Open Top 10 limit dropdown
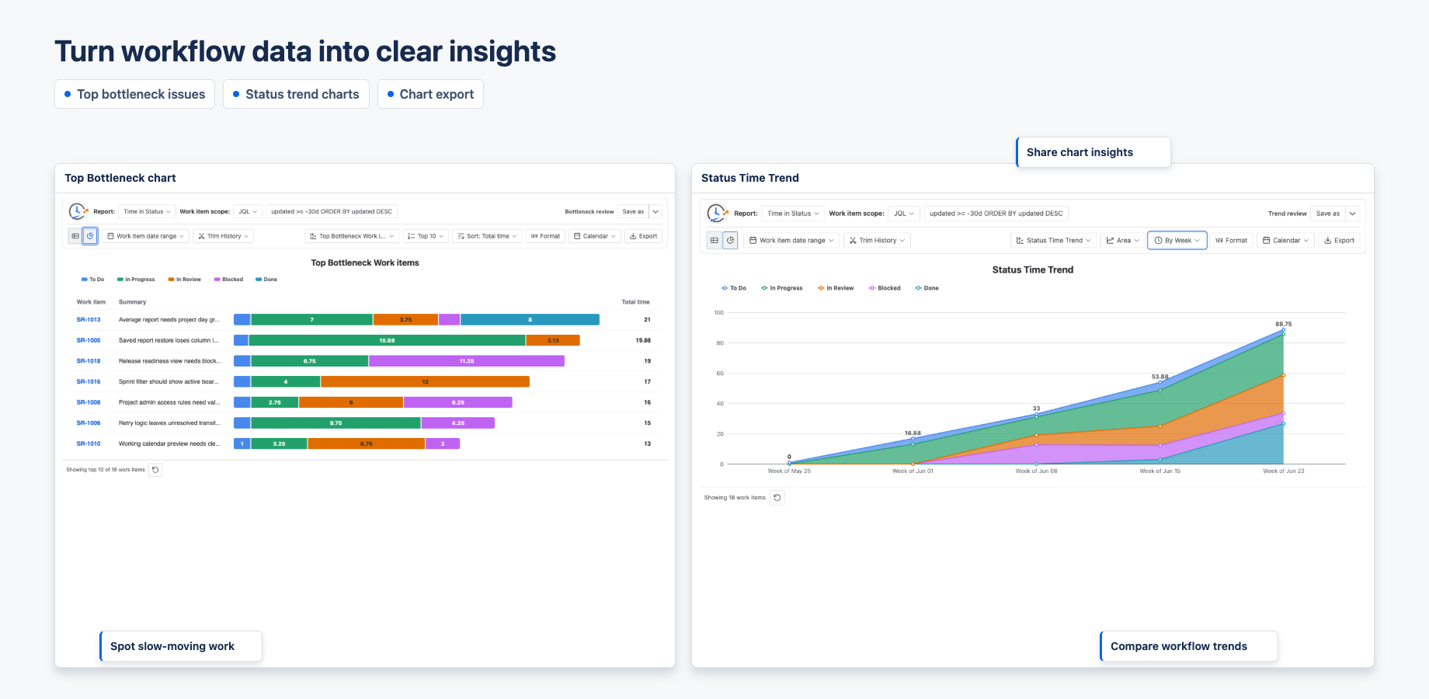Image resolution: width=1429 pixels, height=699 pixels. pos(426,236)
